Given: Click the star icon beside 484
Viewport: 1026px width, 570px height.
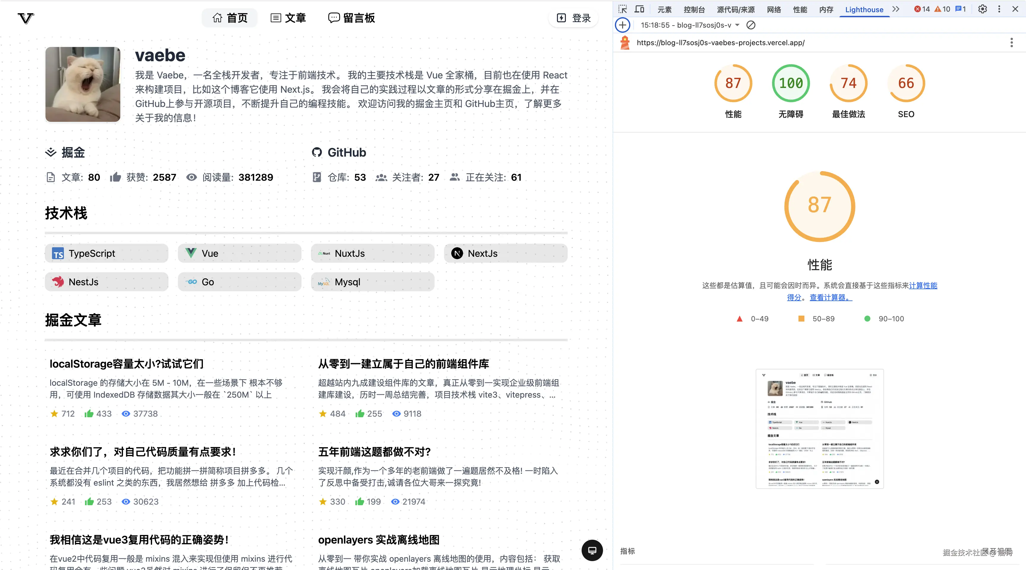Looking at the screenshot, I should [323, 414].
